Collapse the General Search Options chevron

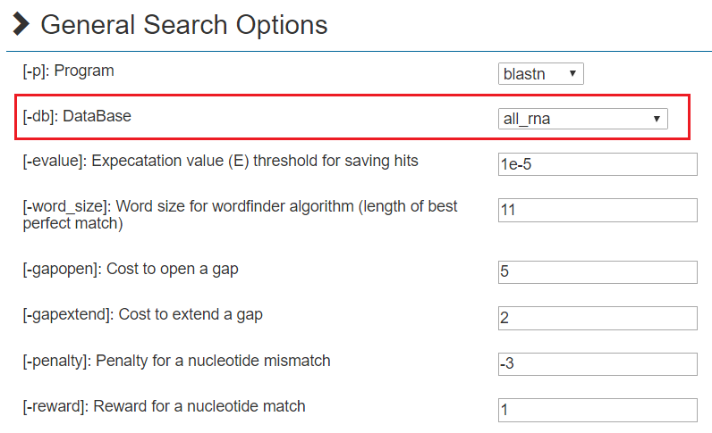21,24
